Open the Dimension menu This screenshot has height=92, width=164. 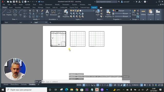point(49,5)
